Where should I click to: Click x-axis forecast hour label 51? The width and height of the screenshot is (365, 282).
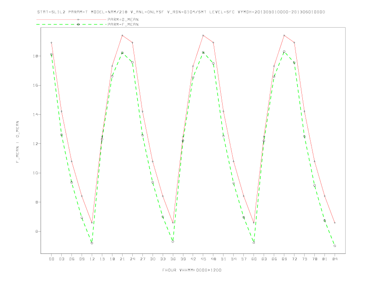224,259
